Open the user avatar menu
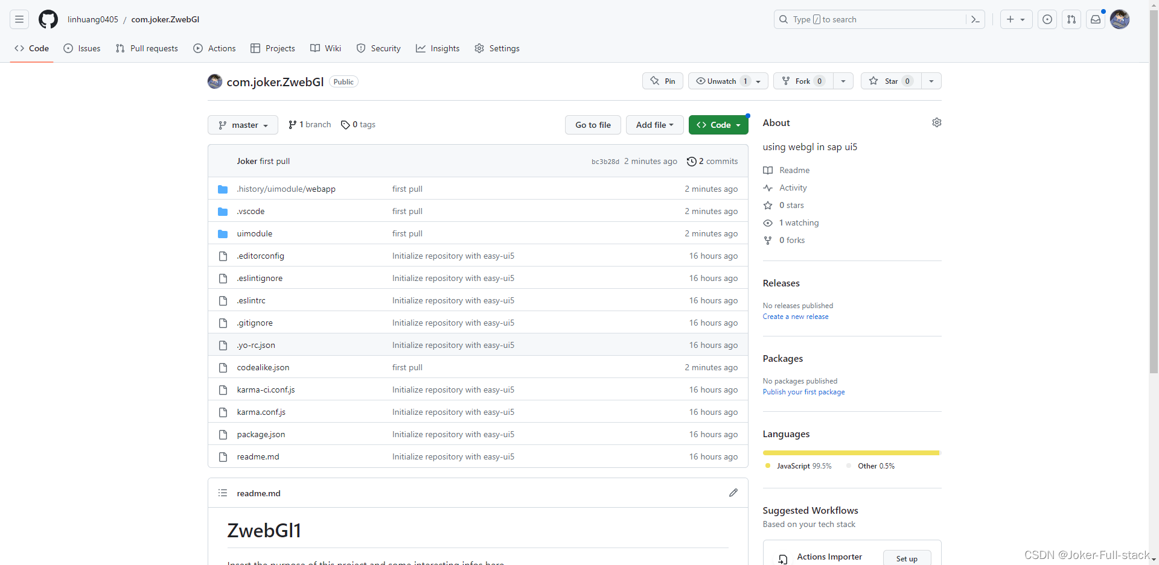Screen dimensions: 1159x565 [x=1120, y=19]
